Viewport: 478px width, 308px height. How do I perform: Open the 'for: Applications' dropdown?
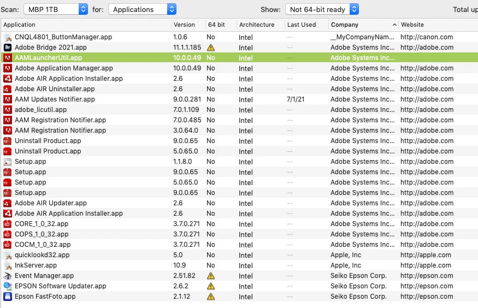coord(143,9)
